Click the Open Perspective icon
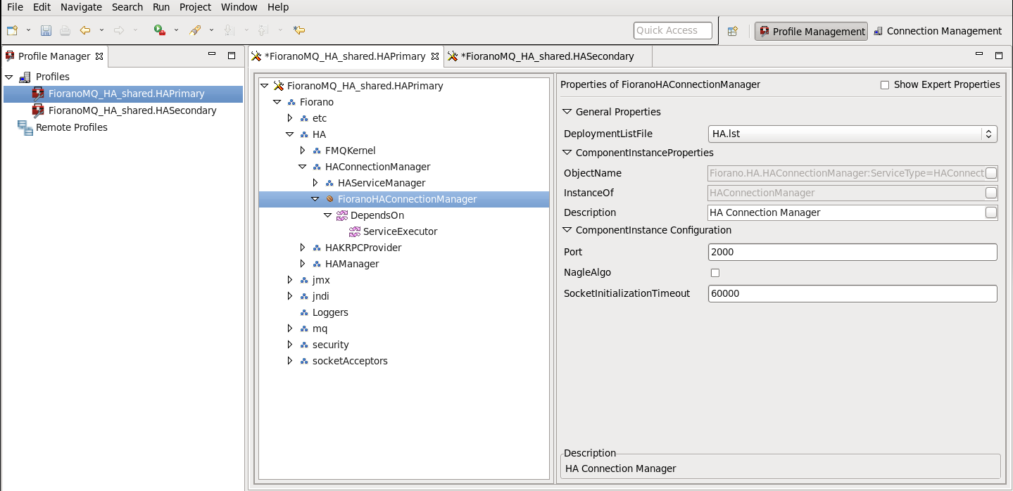Image resolution: width=1013 pixels, height=491 pixels. [732, 31]
